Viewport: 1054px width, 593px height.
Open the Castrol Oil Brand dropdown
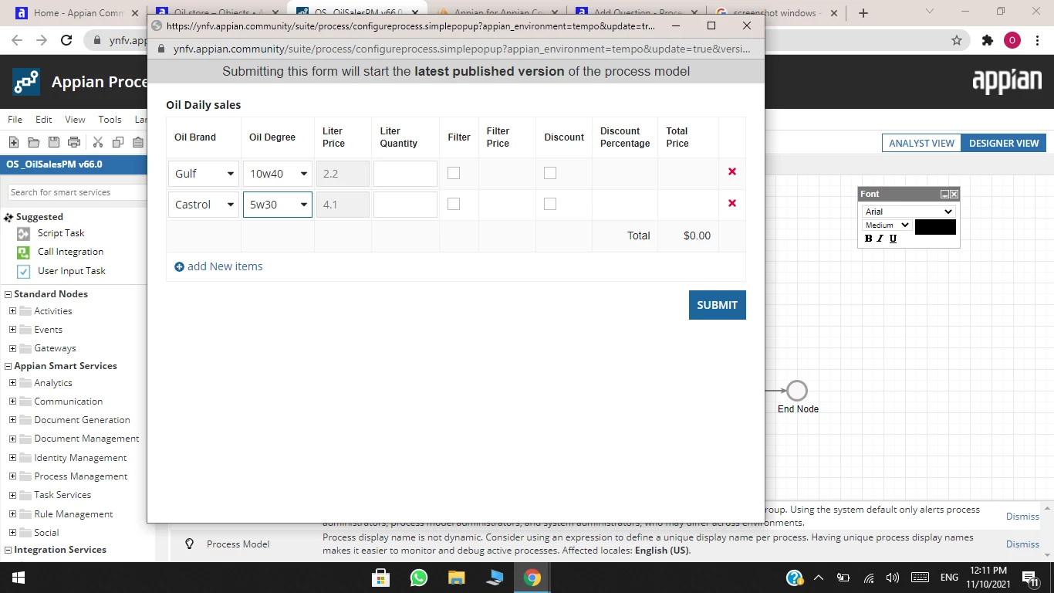click(204, 205)
